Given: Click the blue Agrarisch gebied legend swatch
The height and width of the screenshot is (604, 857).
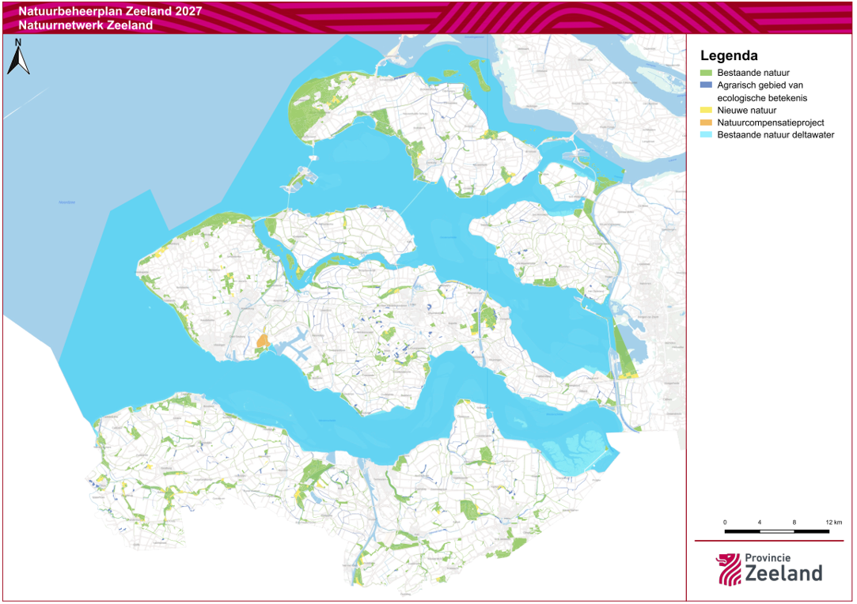Looking at the screenshot, I should pos(706,85).
